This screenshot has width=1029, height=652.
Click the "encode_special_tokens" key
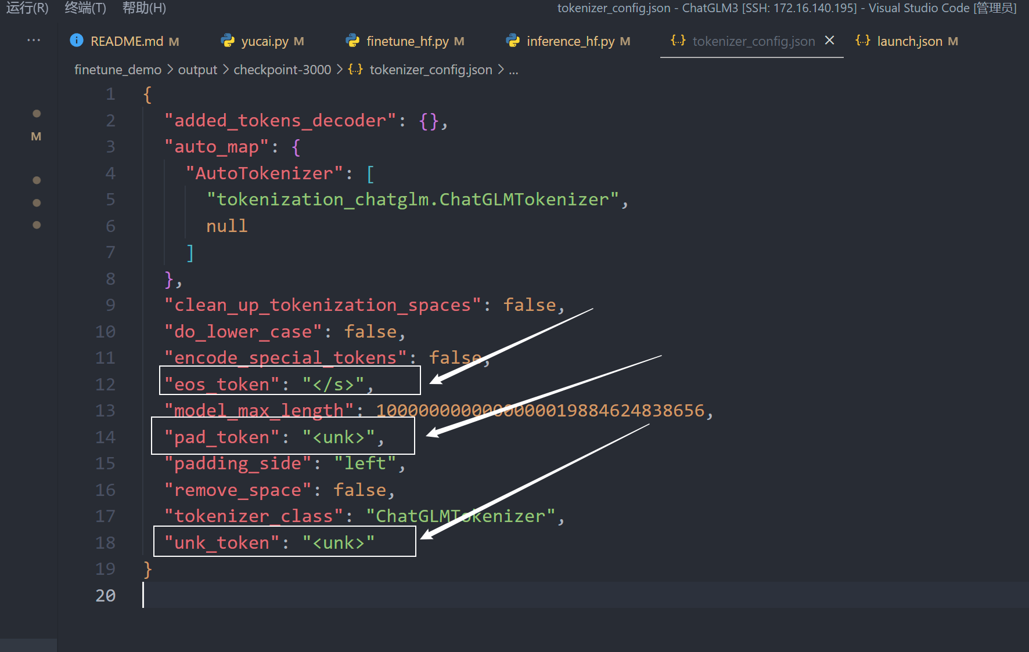click(x=285, y=357)
